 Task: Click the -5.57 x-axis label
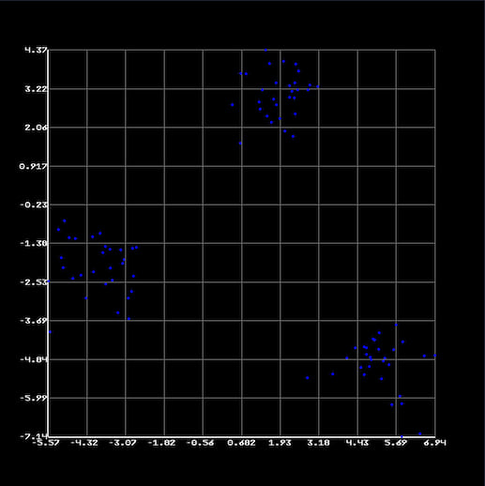click(x=46, y=443)
